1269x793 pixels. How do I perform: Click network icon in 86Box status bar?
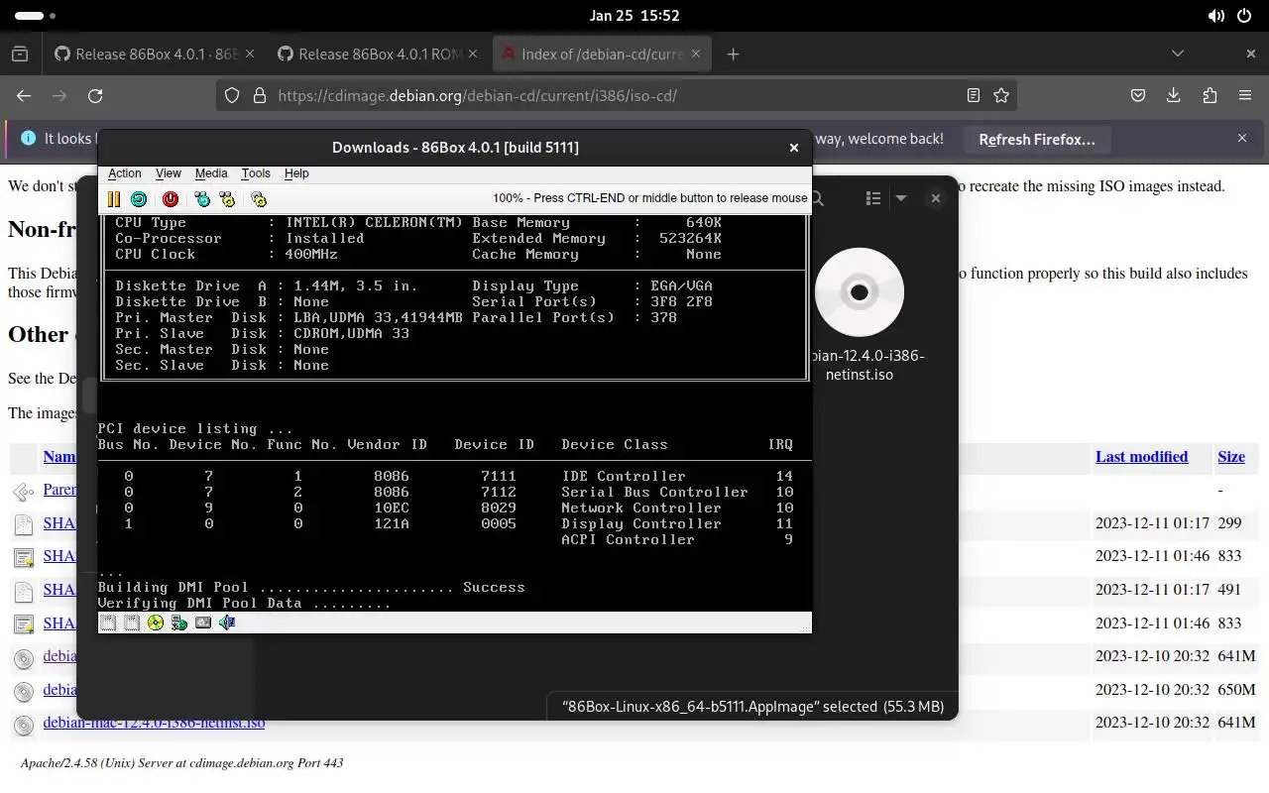point(179,623)
